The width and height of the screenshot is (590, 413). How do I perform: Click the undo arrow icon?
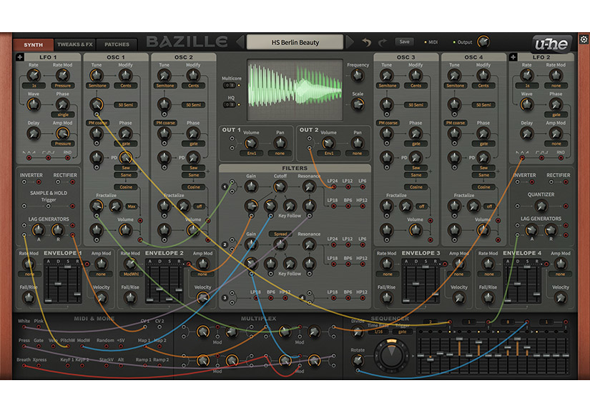(x=366, y=42)
